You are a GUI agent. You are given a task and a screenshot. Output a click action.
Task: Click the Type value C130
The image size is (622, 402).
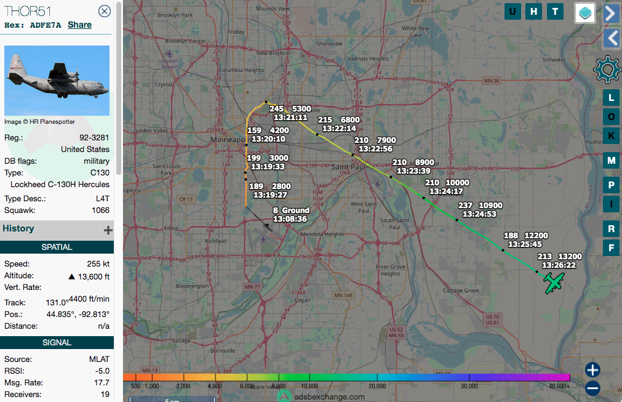click(100, 172)
